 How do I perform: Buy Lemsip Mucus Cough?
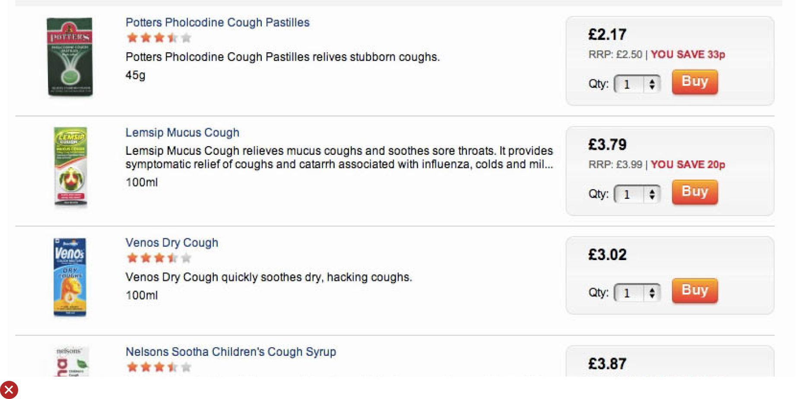tap(695, 192)
